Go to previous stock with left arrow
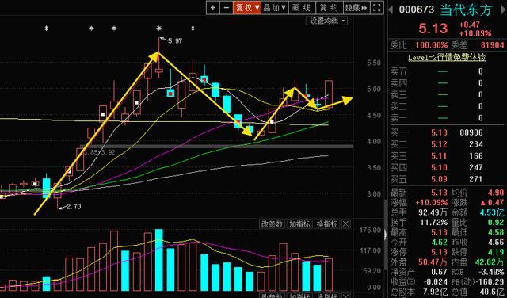Image resolution: width=507 pixels, height=298 pixels. (x=391, y=10)
